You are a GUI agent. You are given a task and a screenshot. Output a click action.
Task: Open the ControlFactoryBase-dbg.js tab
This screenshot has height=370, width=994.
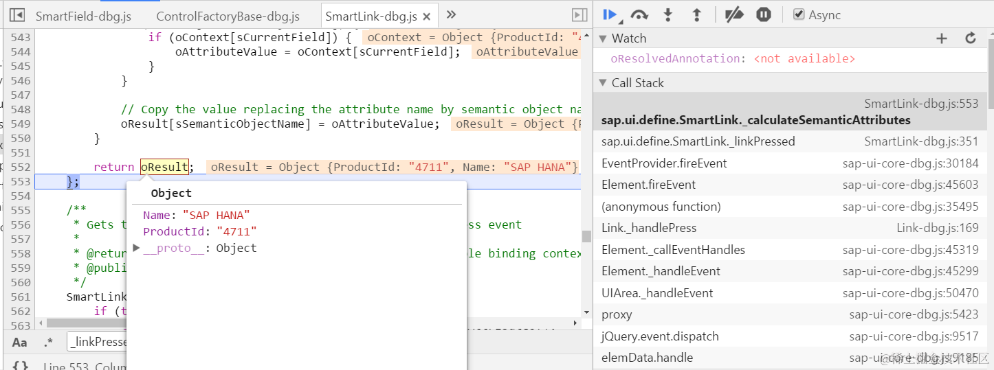click(228, 16)
